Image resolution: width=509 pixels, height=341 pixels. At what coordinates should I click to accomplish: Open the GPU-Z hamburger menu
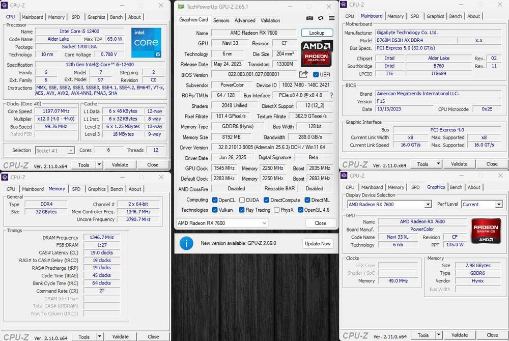(x=331, y=18)
